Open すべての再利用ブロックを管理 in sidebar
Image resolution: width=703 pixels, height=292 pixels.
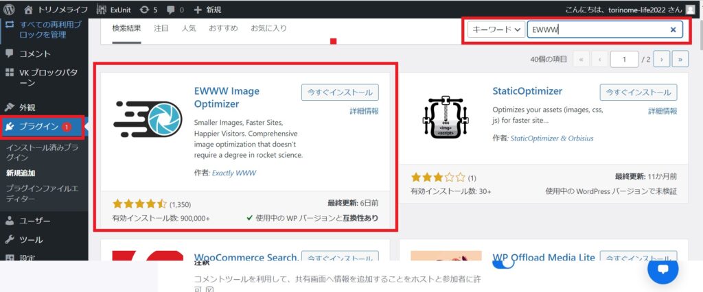point(44,29)
